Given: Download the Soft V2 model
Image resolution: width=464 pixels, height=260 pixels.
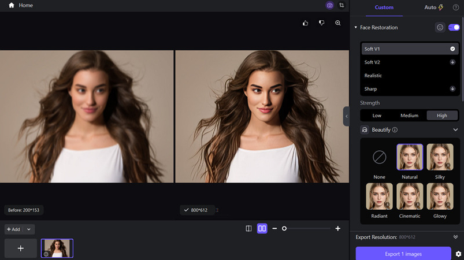Looking at the screenshot, I should click(452, 62).
